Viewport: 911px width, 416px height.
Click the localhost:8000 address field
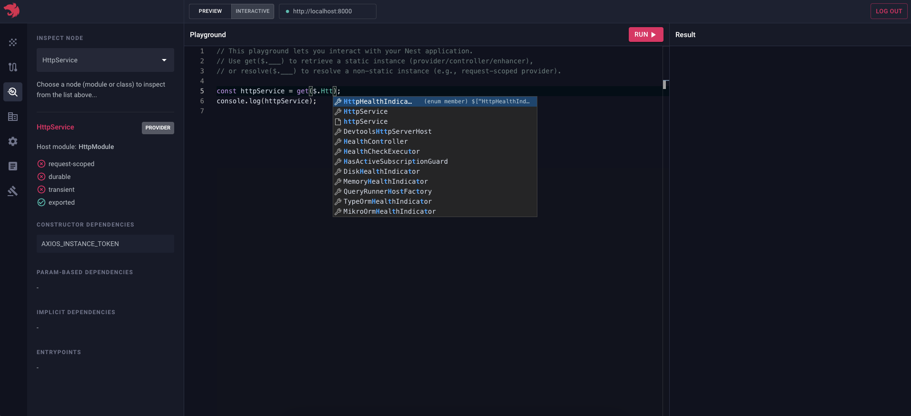coord(327,11)
